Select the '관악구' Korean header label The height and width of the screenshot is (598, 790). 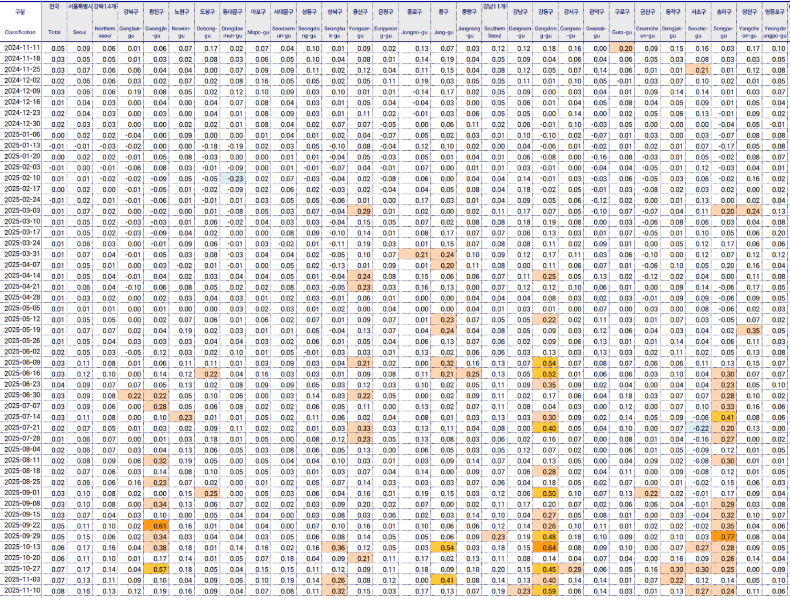point(596,11)
